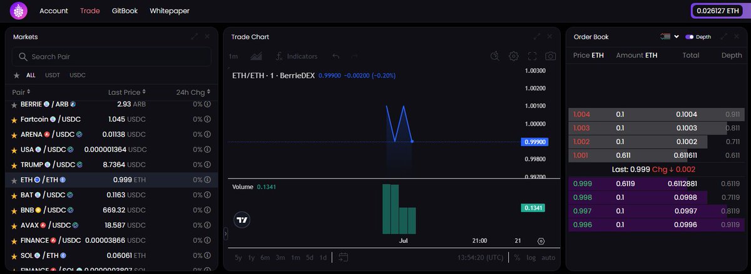Unfavorite the Fartcoin / USDC pair
The image size is (751, 274).
[x=16, y=119]
